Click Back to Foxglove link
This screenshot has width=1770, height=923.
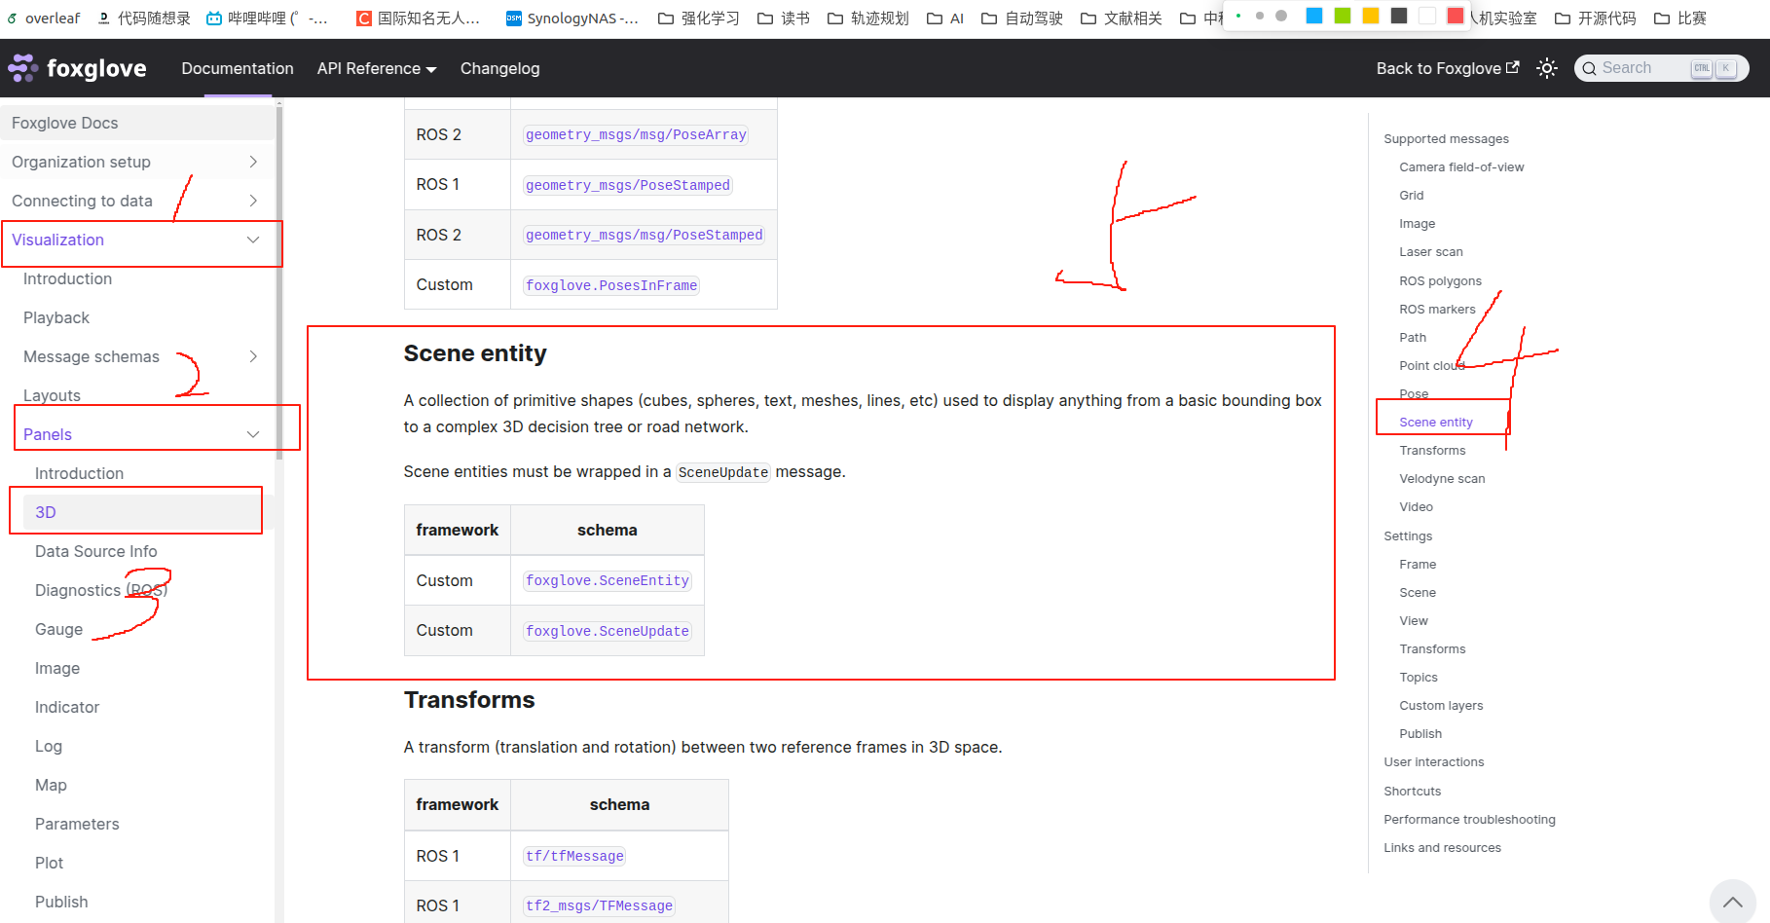tap(1447, 68)
